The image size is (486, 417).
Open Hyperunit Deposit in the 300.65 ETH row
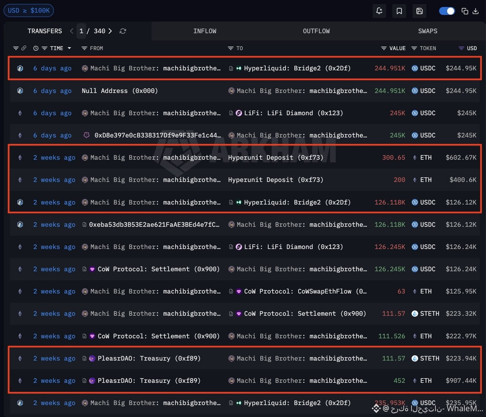[276, 157]
